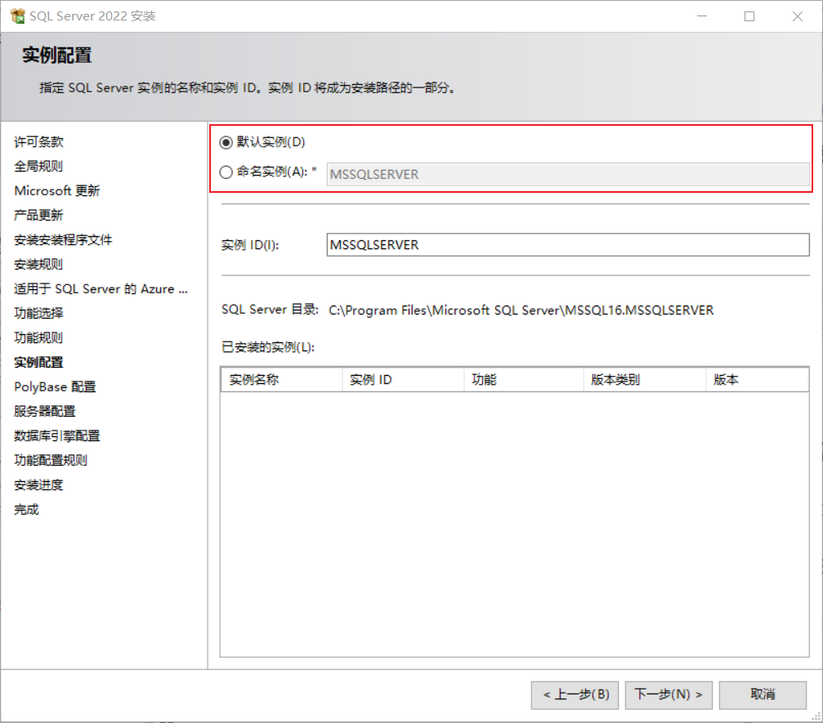Click the disabled named instance MSSQLSERVER field
This screenshot has width=823, height=723.
coord(568,174)
